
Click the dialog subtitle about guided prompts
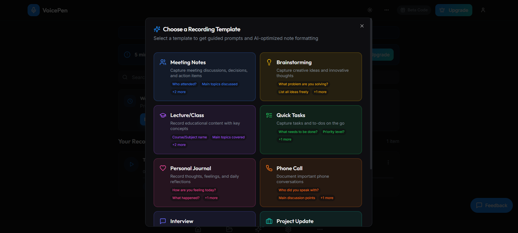[236, 38]
